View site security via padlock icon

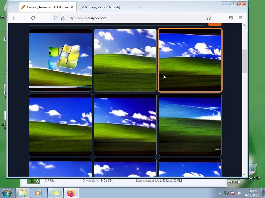(x=63, y=18)
